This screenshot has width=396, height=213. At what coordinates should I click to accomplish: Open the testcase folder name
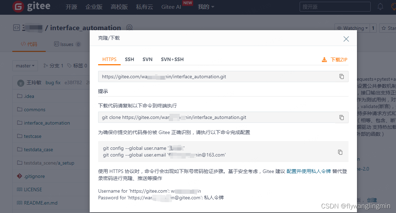click(33, 137)
